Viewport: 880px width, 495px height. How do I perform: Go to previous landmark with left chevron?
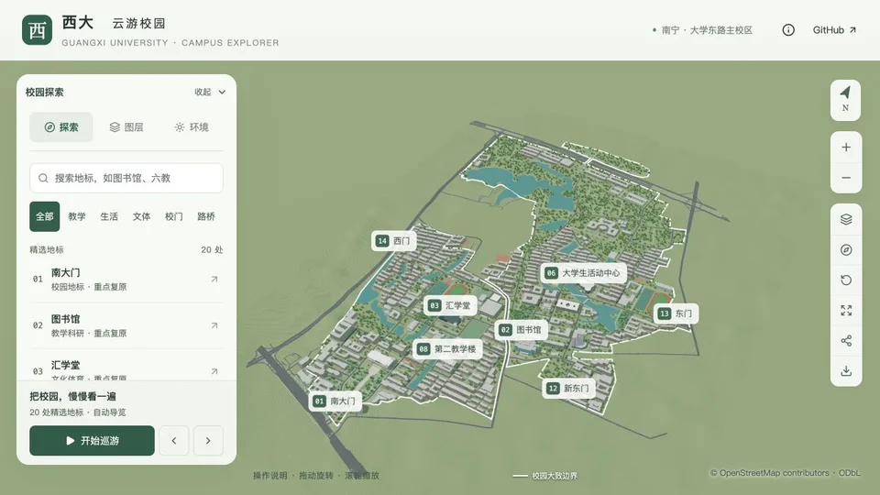click(174, 441)
